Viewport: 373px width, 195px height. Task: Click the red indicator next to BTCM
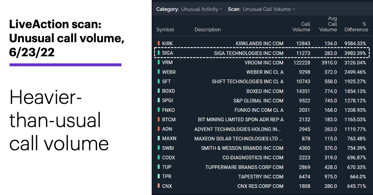click(x=159, y=119)
